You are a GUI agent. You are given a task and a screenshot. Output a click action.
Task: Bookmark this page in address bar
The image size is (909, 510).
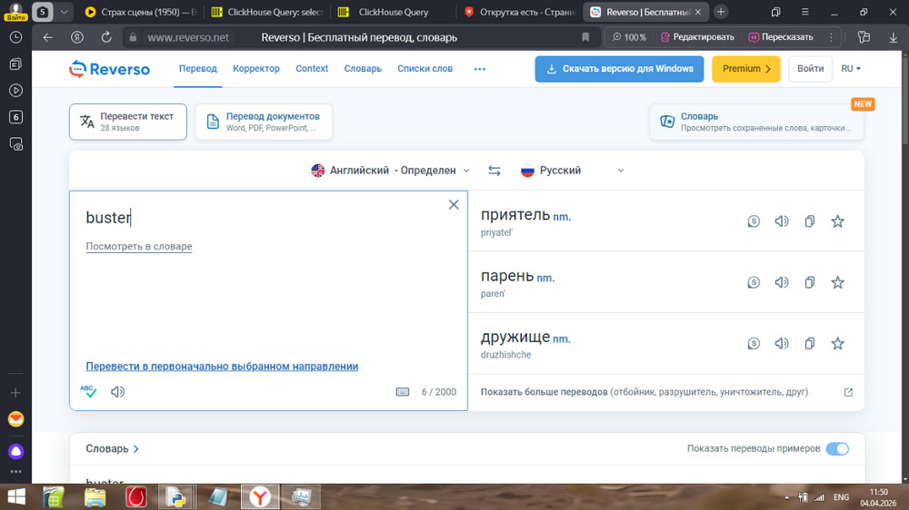coord(585,37)
